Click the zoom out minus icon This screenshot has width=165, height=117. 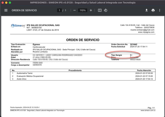(74, 10)
